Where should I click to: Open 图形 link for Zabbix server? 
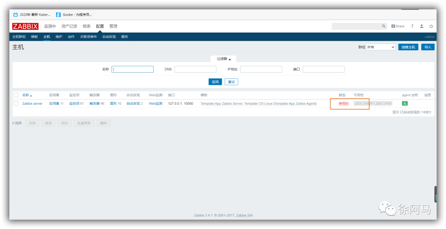113,104
